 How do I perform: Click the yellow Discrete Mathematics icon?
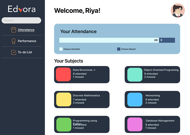tap(63, 99)
